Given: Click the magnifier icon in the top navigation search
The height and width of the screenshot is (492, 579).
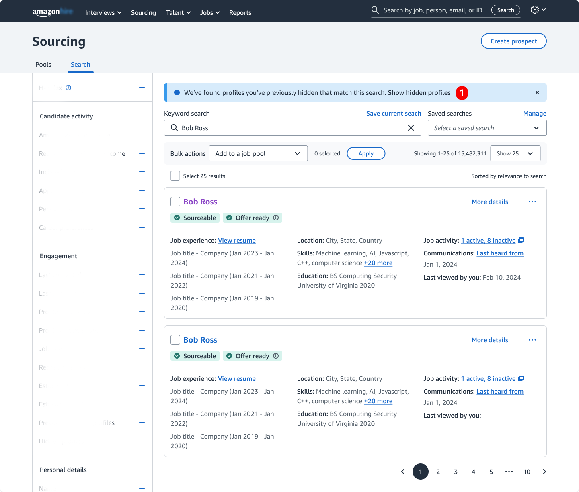Looking at the screenshot, I should (x=375, y=10).
